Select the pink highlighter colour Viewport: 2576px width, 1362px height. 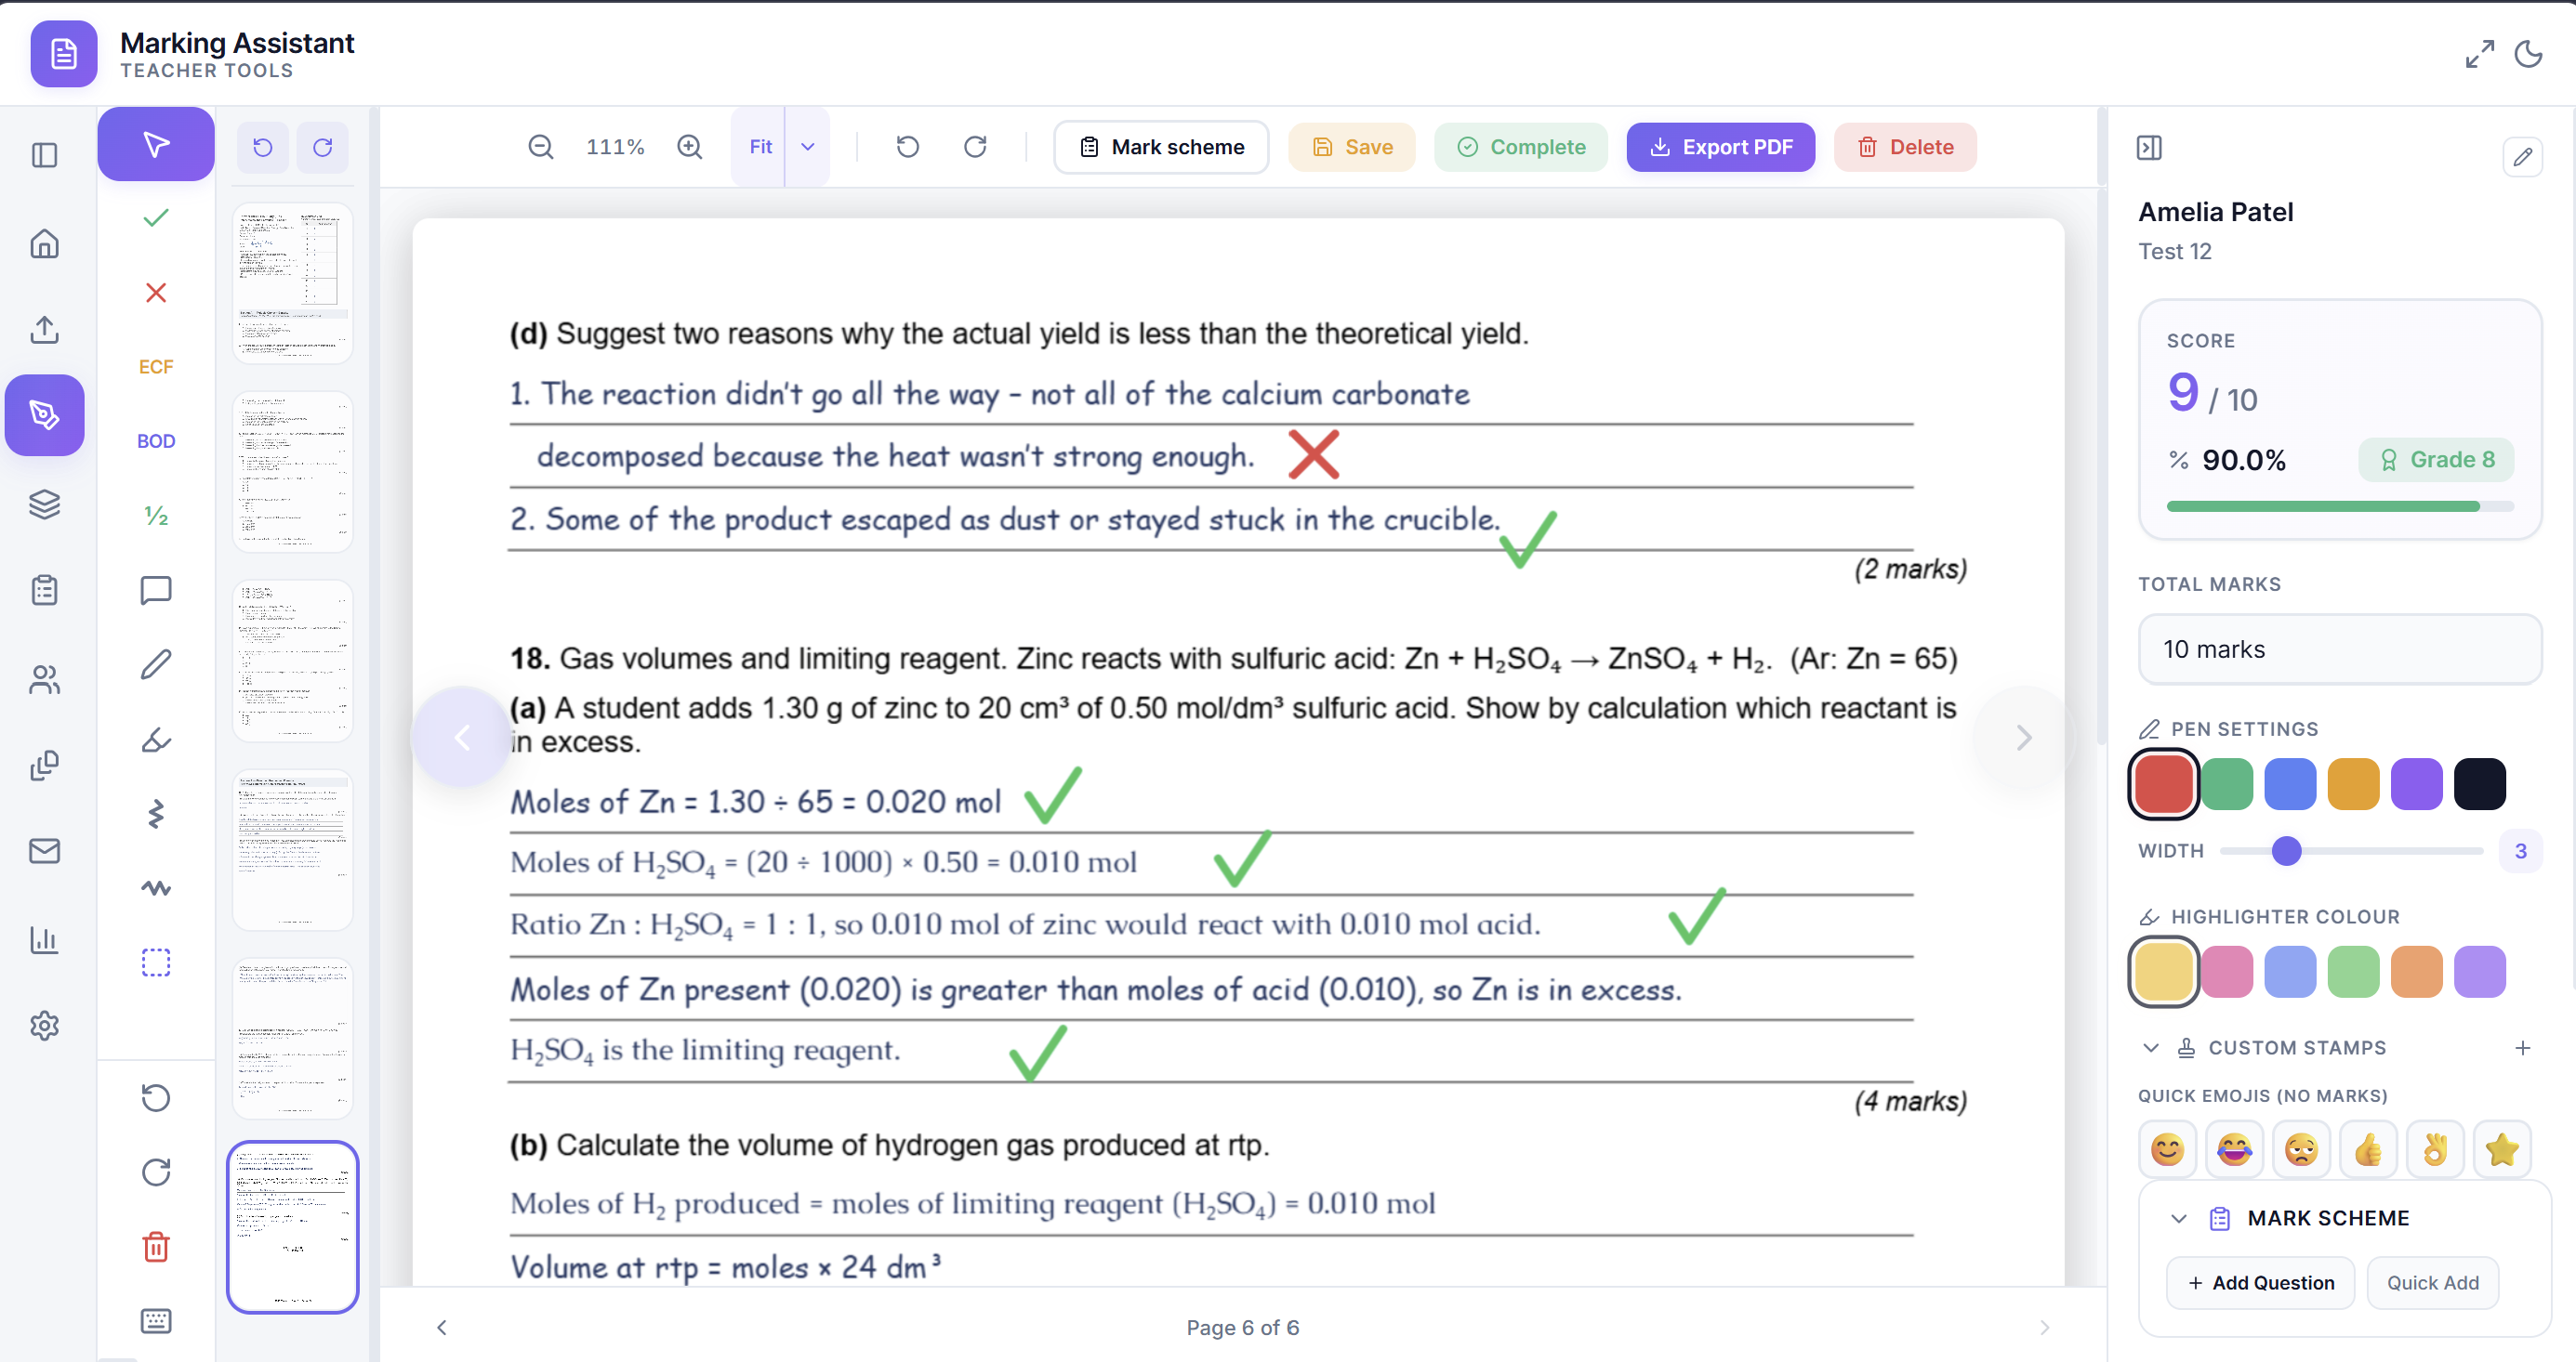pyautogui.click(x=2226, y=971)
